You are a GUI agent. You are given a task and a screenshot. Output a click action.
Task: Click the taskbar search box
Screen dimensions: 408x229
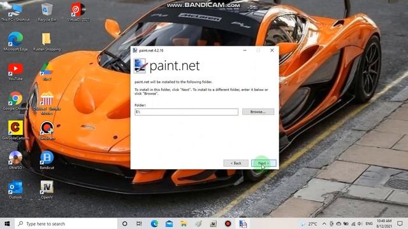(66, 223)
